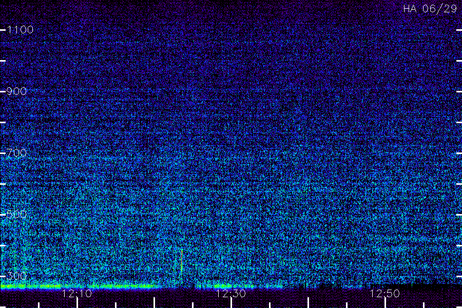Click the 900 frequency axis label
Viewport: 462px width, 308px height.
[x=16, y=91]
